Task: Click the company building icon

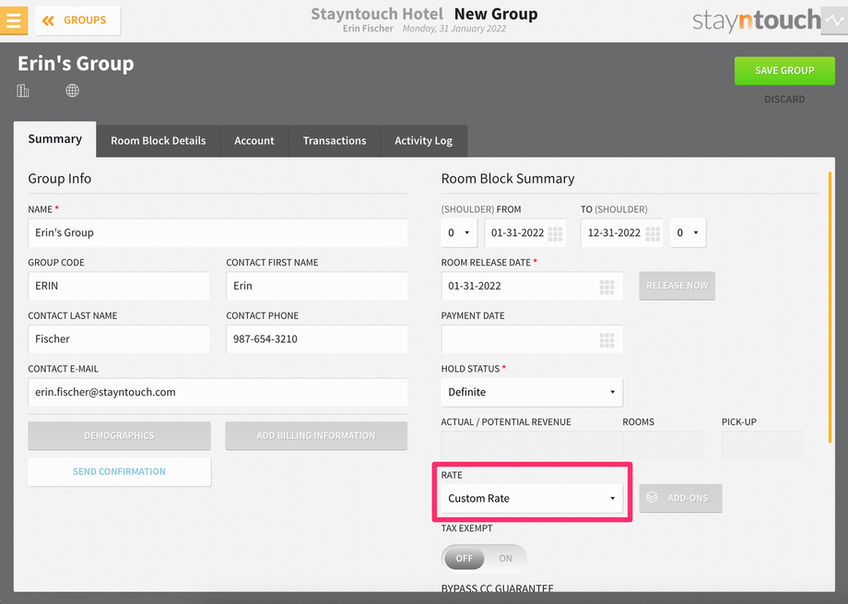Action: (x=23, y=90)
